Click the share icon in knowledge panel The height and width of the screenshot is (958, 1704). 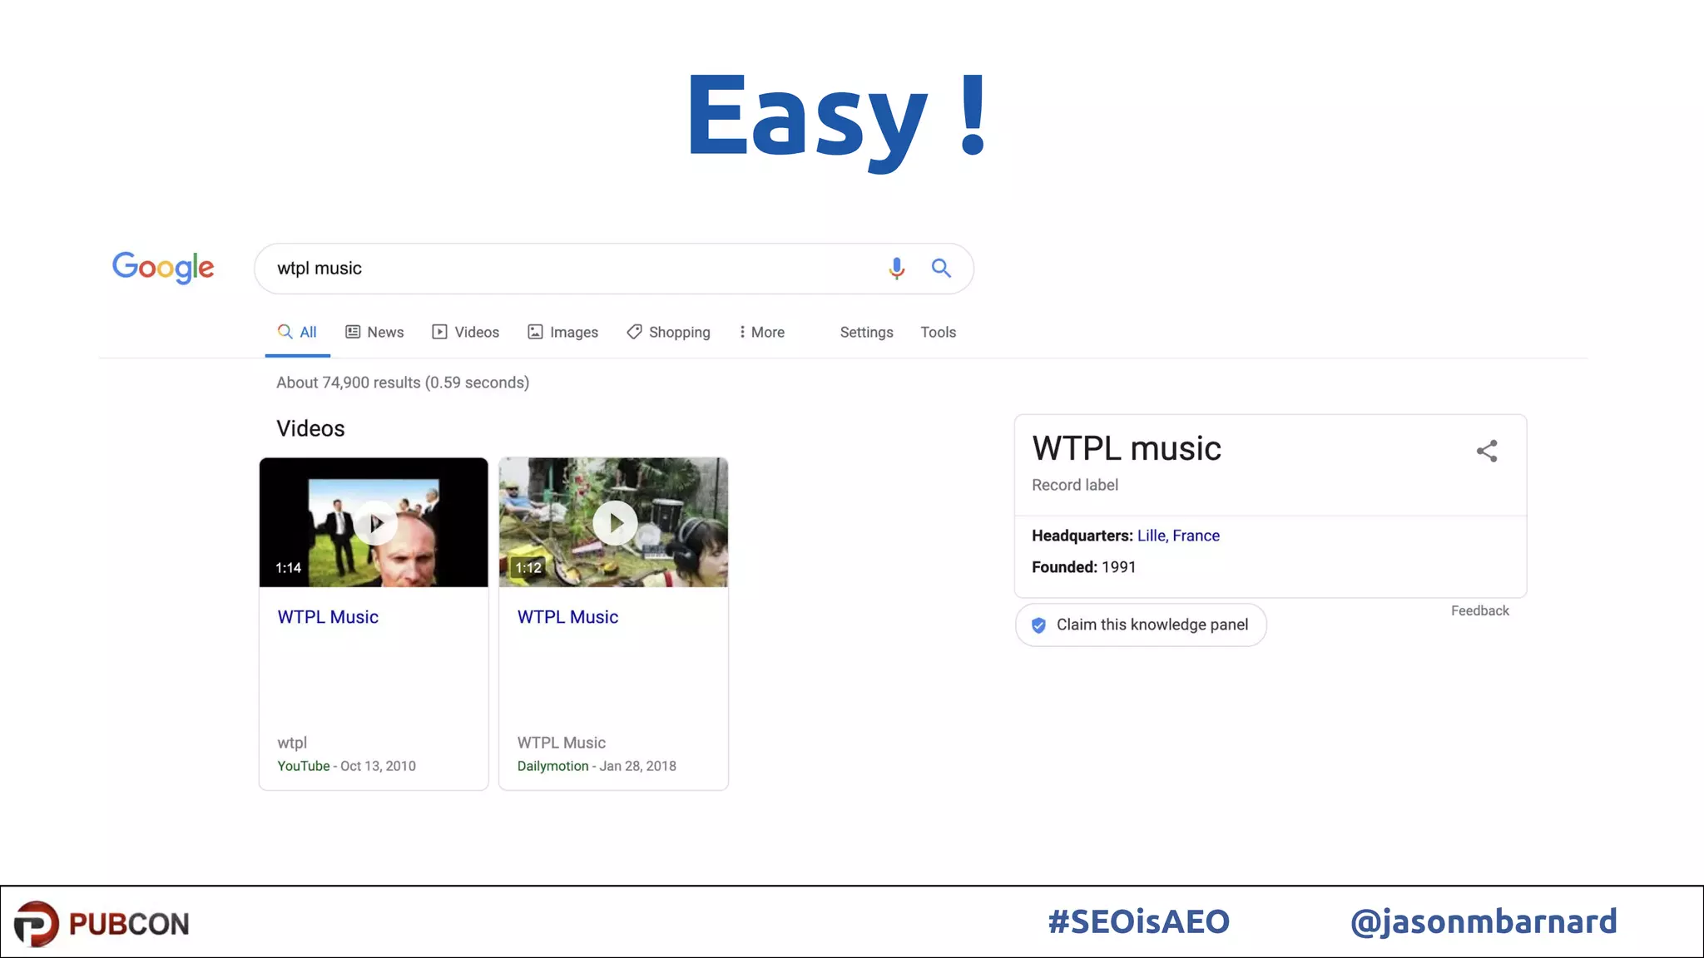(x=1487, y=451)
